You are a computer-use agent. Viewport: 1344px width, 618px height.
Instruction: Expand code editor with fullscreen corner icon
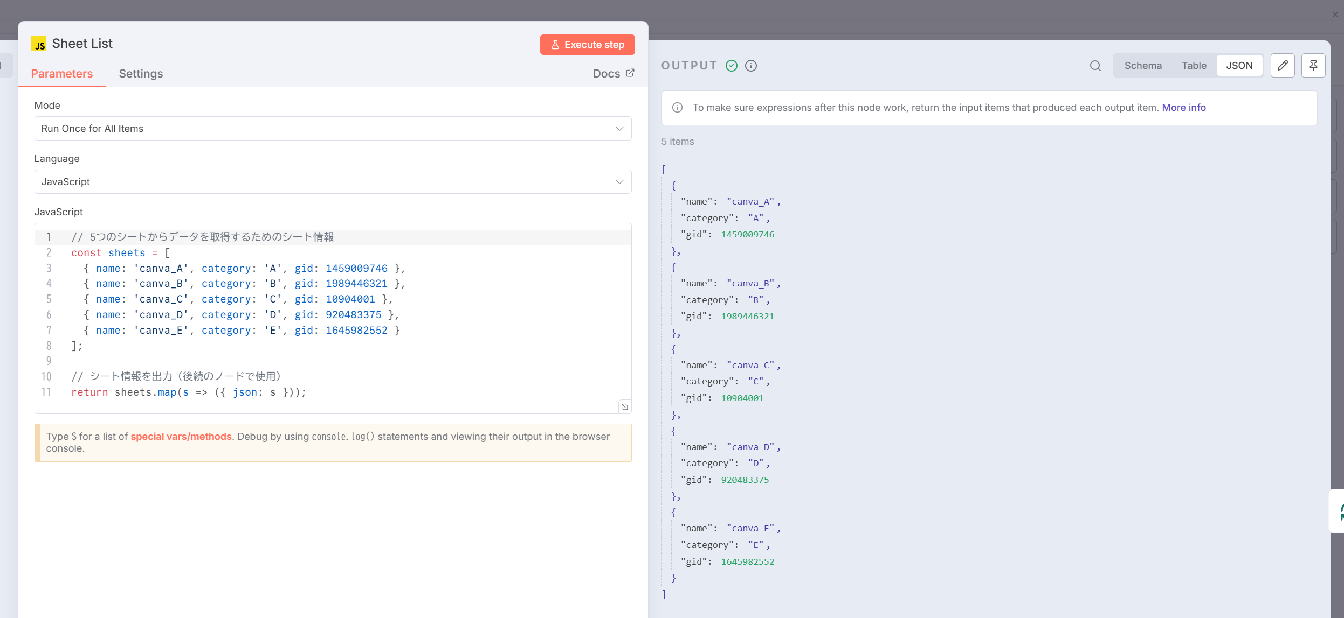[625, 407]
